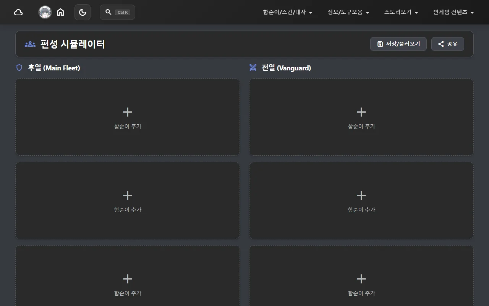Click the cloud icon in the header
Screen dimensions: 489x306
tap(18, 12)
